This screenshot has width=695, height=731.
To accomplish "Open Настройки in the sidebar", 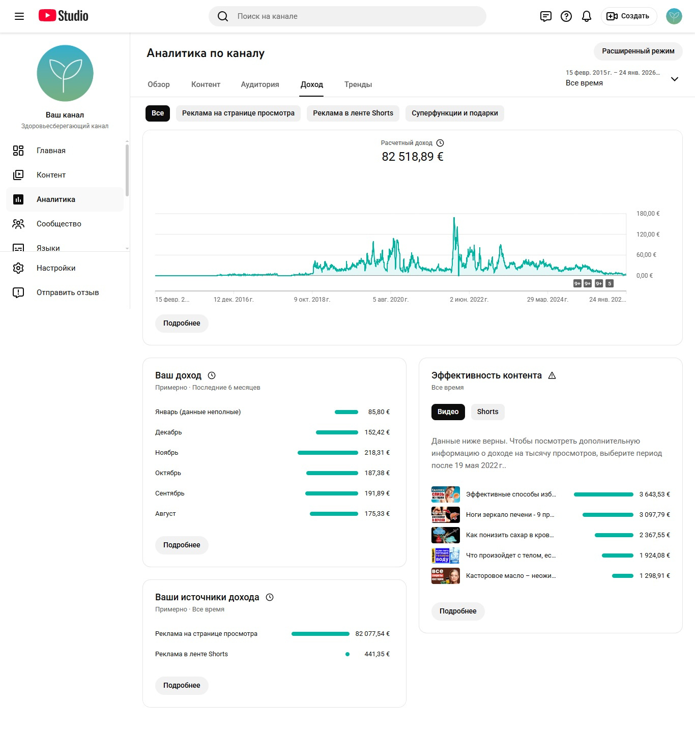I will (x=65, y=268).
